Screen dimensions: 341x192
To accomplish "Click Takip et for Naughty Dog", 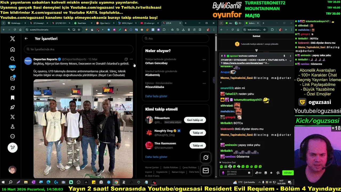I will click(x=198, y=133).
